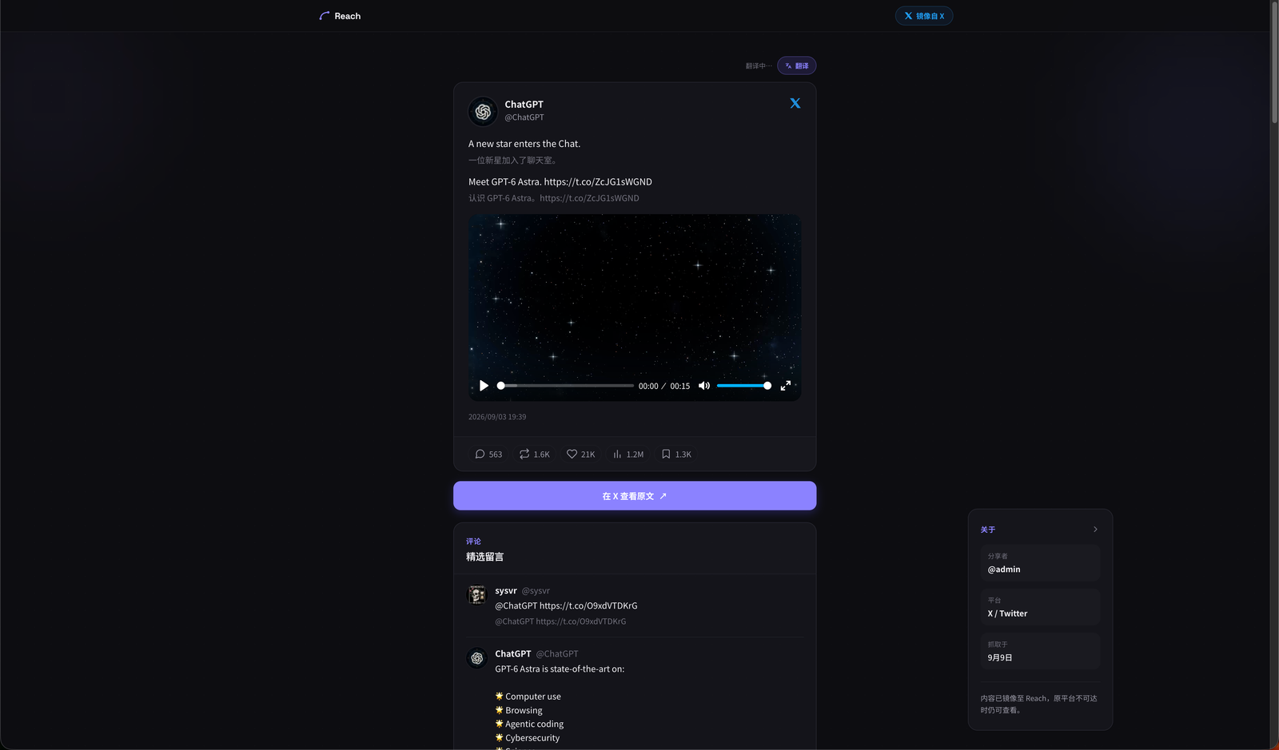1279x750 pixels.
Task: Expand the 关于 panel chevron
Action: click(1095, 530)
